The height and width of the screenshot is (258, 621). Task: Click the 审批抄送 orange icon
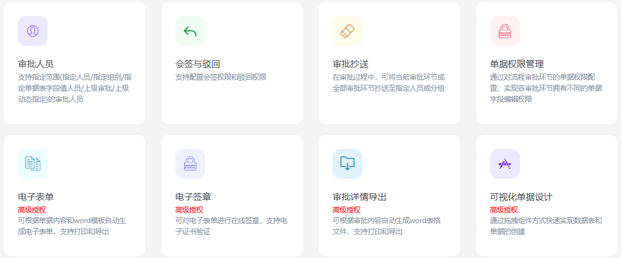click(x=347, y=31)
